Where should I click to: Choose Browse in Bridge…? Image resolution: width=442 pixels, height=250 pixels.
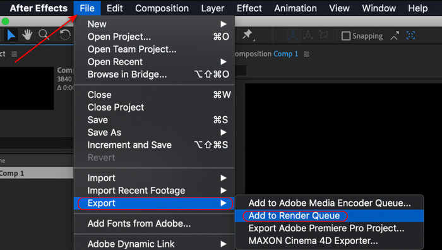154,74
